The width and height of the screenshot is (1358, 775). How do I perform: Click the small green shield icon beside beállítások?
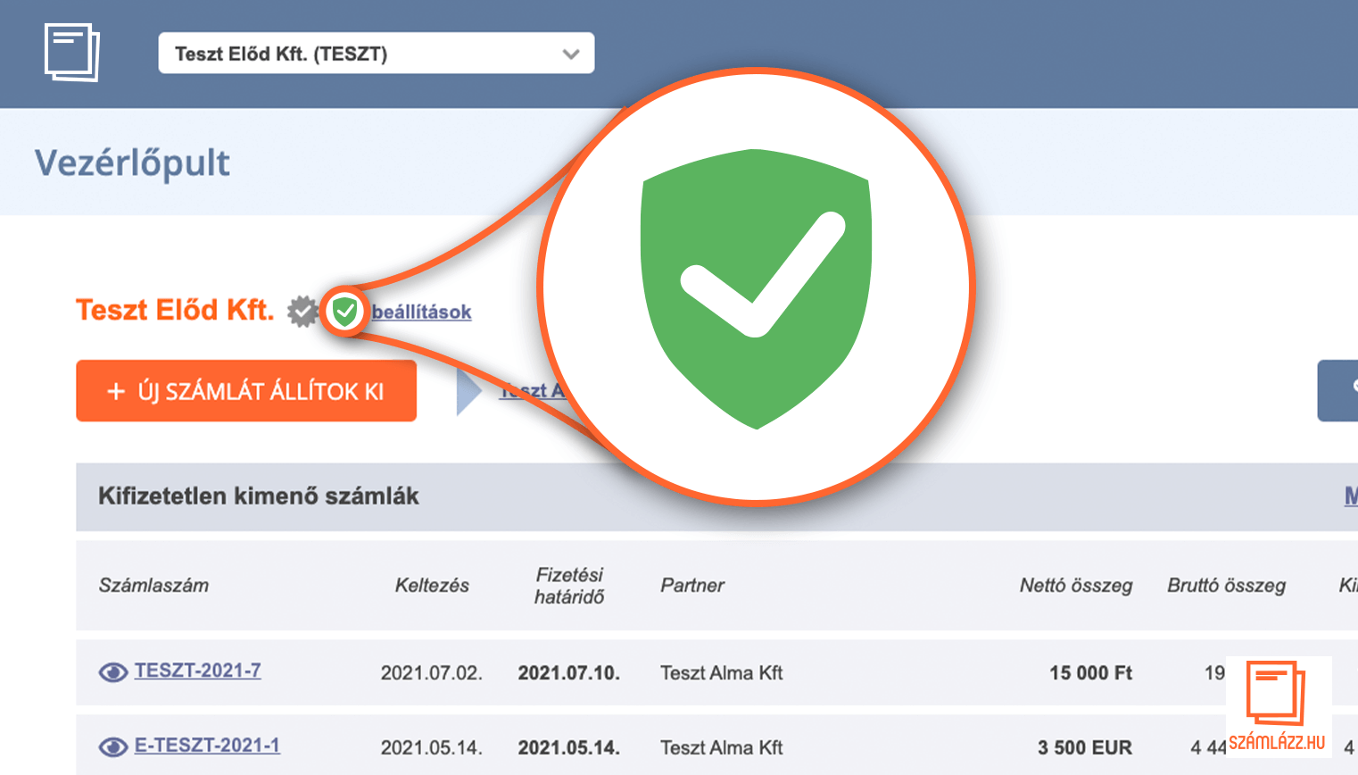coord(344,312)
